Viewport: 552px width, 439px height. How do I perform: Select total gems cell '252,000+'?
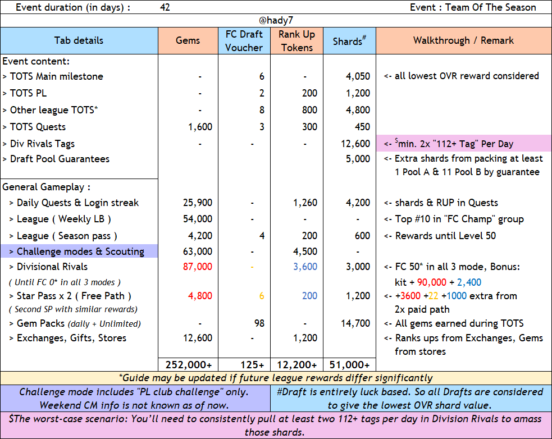[x=188, y=365]
